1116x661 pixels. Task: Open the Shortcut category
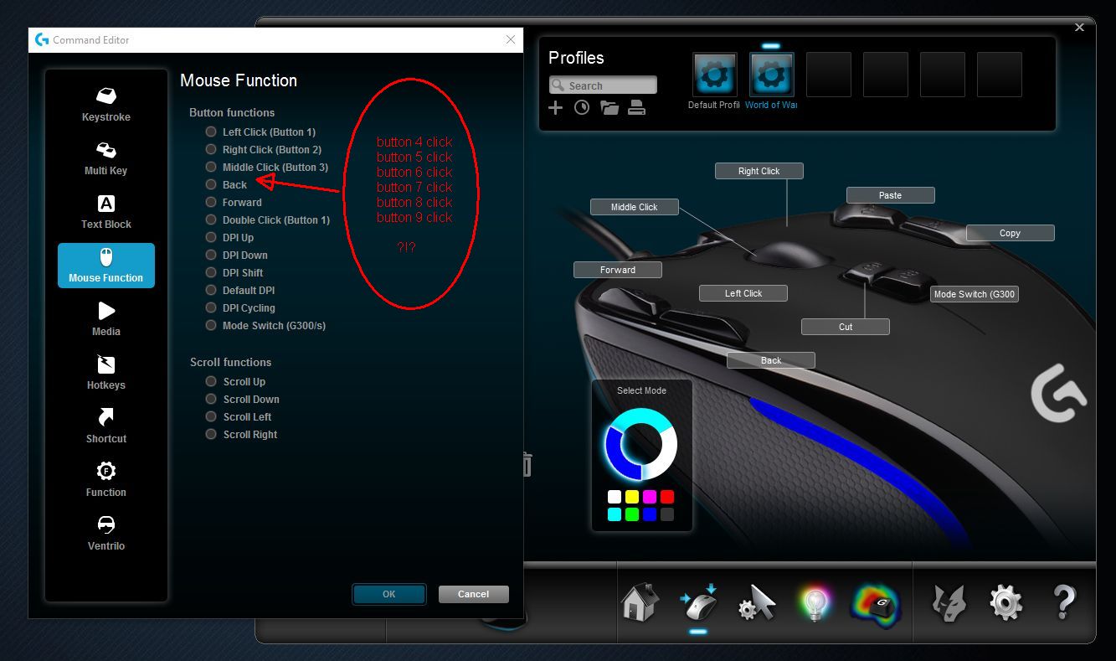tap(106, 426)
